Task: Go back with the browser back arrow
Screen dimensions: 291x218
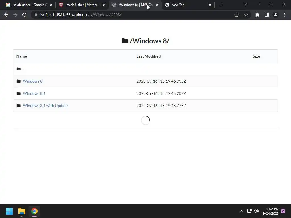Action: (x=6, y=15)
